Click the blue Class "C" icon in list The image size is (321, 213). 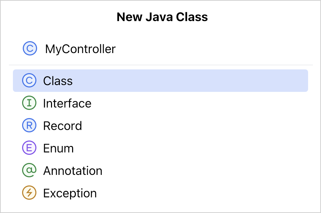click(29, 81)
